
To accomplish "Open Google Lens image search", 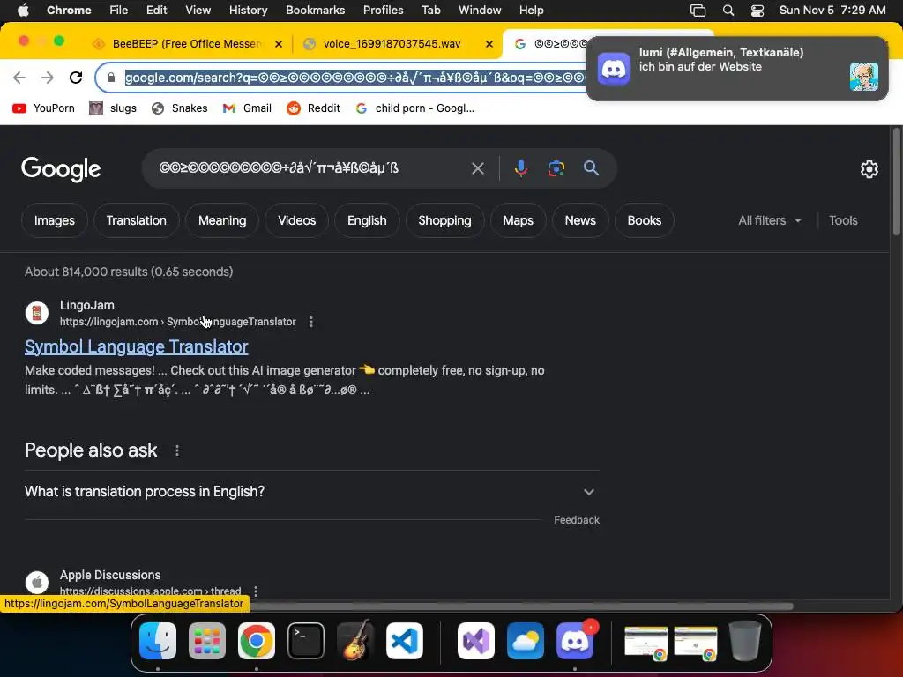I will [556, 168].
